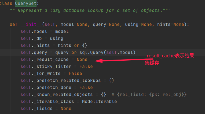This screenshot has height=114, width=205.
Task: Click the rel_field comment text
Action: coord(149,94)
